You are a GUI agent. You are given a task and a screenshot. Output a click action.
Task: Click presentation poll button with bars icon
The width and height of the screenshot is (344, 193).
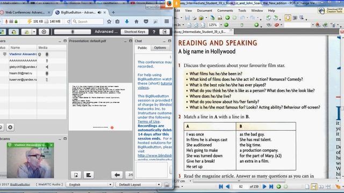click(89, 175)
